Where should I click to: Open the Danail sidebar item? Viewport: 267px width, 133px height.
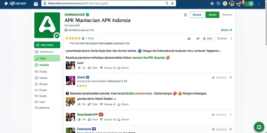pos(41,78)
